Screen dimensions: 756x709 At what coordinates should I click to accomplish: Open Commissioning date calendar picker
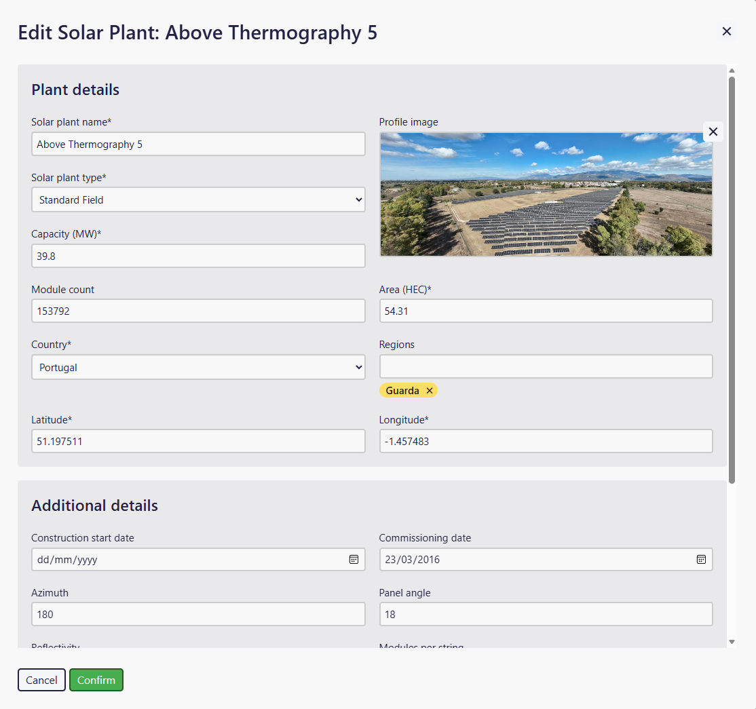701,560
